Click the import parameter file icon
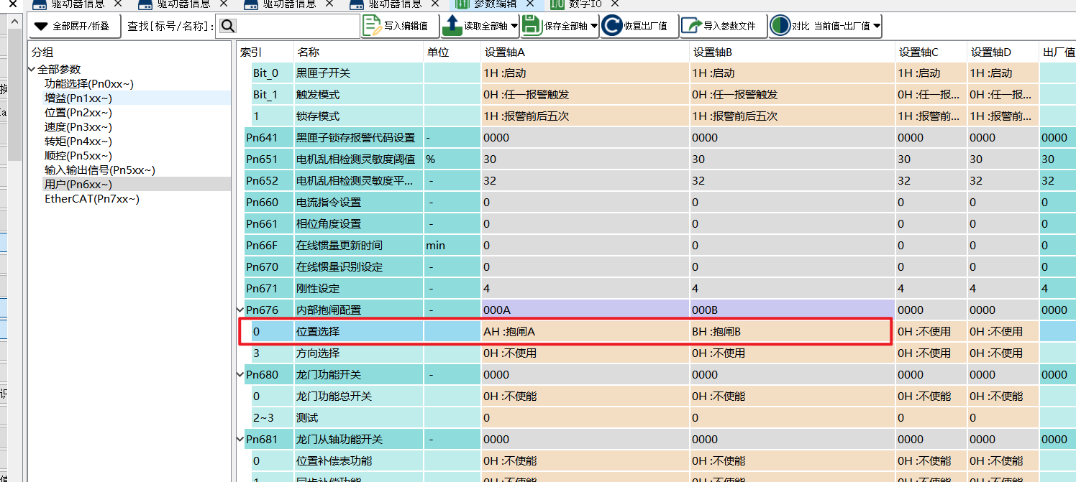The height and width of the screenshot is (482, 1076). 691,26
